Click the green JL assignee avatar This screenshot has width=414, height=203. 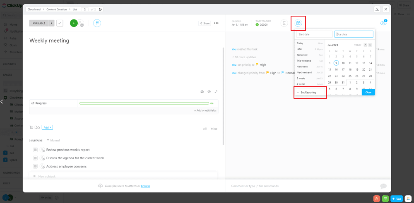[74, 23]
